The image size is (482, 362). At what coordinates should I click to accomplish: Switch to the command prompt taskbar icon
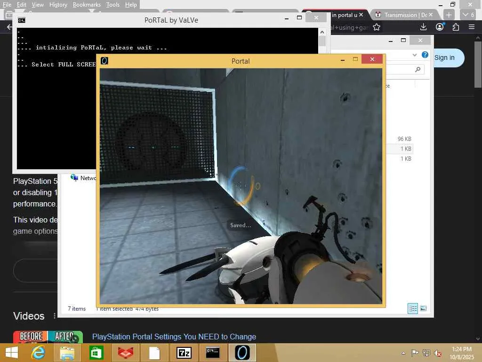pyautogui.click(x=213, y=353)
